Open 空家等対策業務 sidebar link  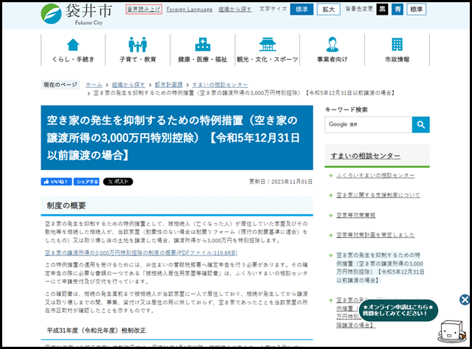[x=355, y=215]
